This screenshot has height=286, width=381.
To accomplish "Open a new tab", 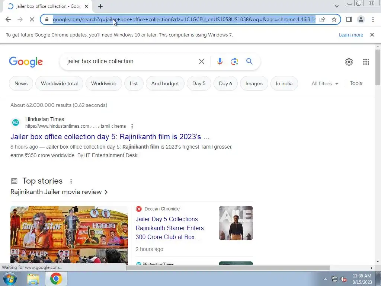I will (x=100, y=6).
